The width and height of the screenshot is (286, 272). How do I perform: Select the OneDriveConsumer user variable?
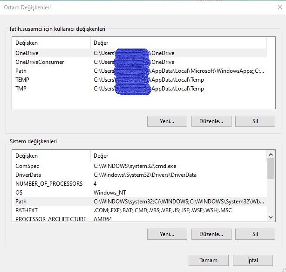pyautogui.click(x=40, y=62)
